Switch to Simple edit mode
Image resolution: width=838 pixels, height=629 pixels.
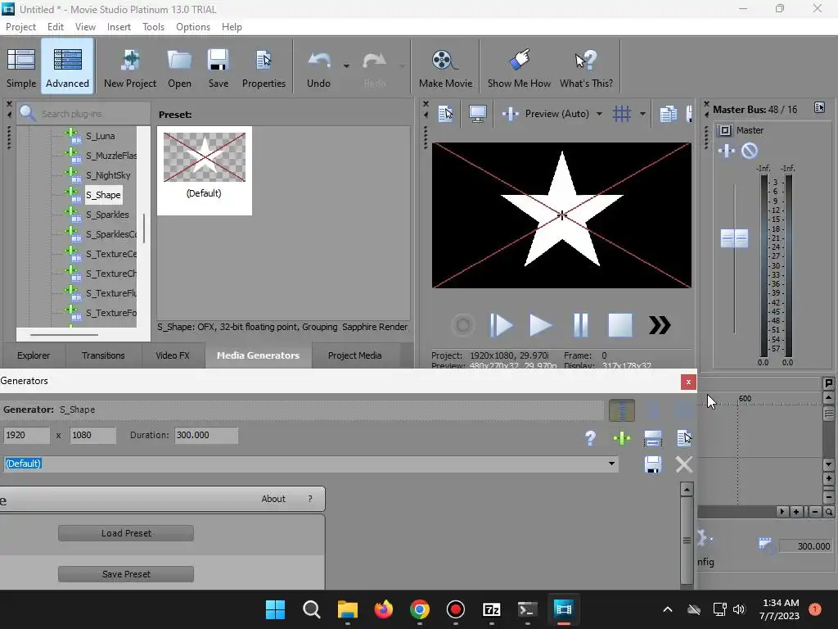click(x=20, y=66)
